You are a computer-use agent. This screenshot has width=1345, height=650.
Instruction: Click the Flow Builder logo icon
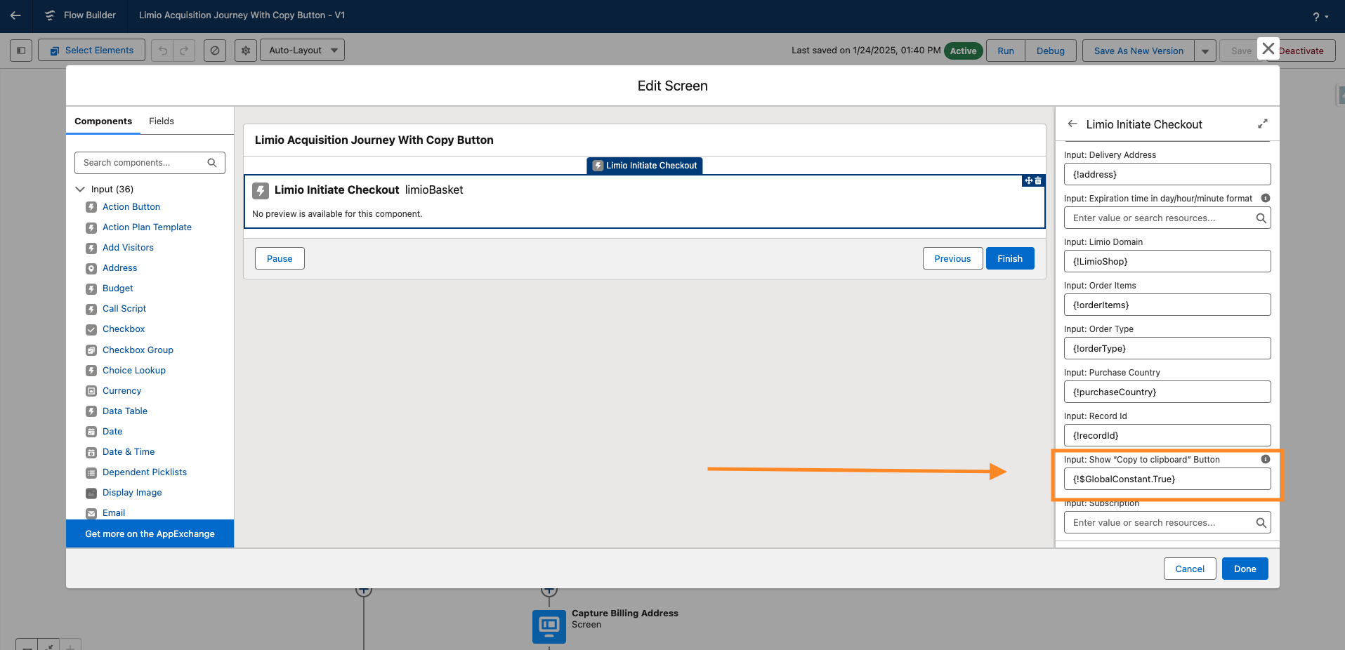click(x=50, y=15)
